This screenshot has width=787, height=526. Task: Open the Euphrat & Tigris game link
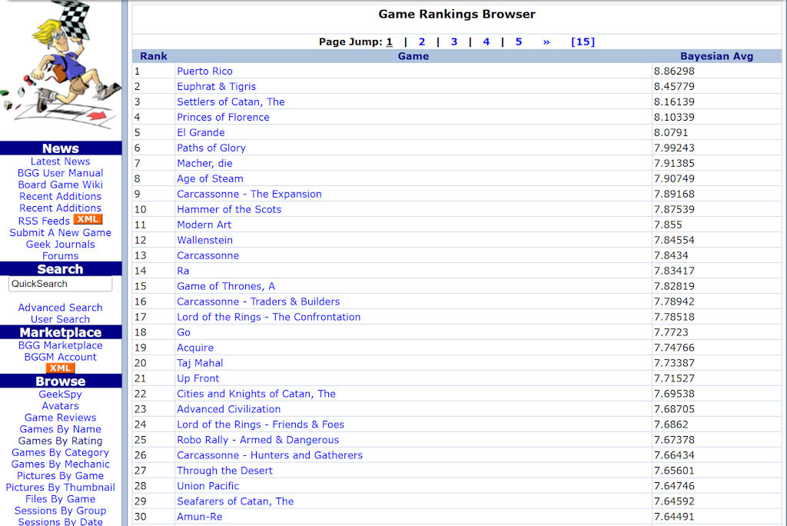click(x=216, y=86)
